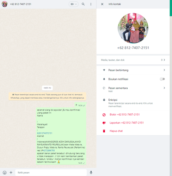The height and width of the screenshot is (176, 172).
Task: Click the sent message 'P' bubble
Action: click(x=81, y=105)
